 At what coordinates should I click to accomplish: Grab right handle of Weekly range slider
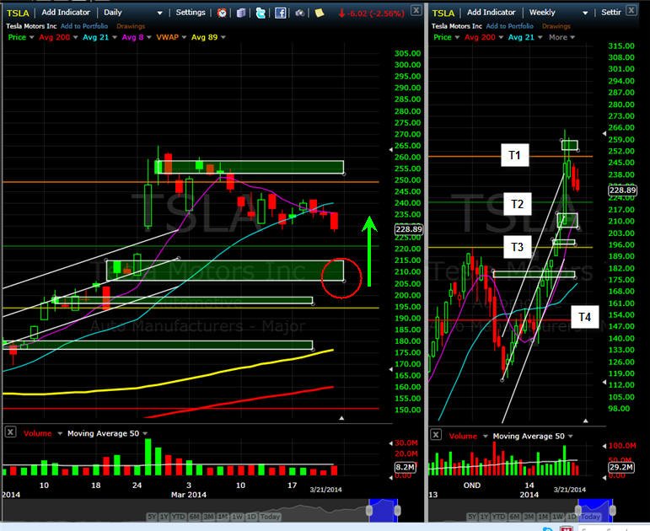612,510
